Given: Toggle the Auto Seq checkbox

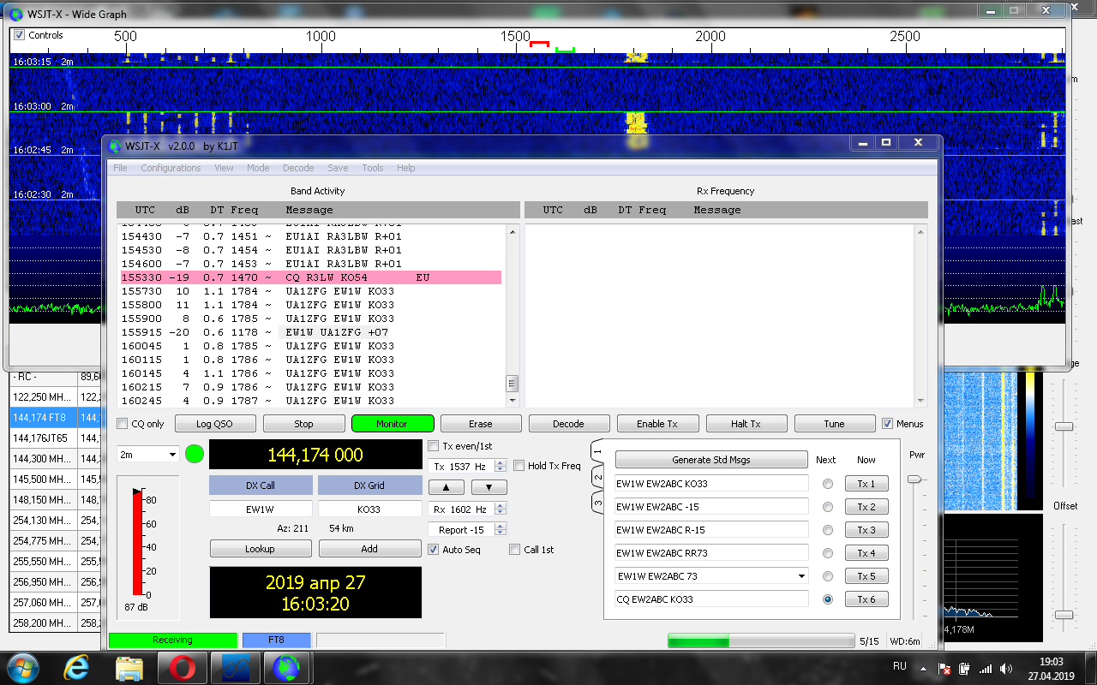Looking at the screenshot, I should coord(434,550).
